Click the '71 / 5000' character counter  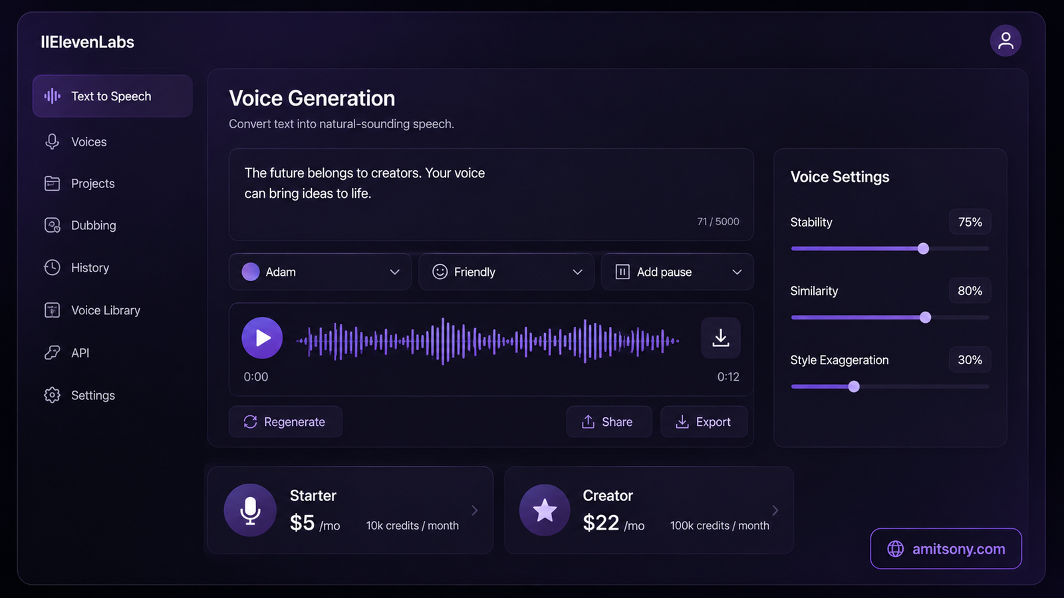(718, 221)
